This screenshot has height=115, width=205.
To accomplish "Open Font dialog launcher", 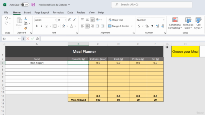I will [77, 33].
